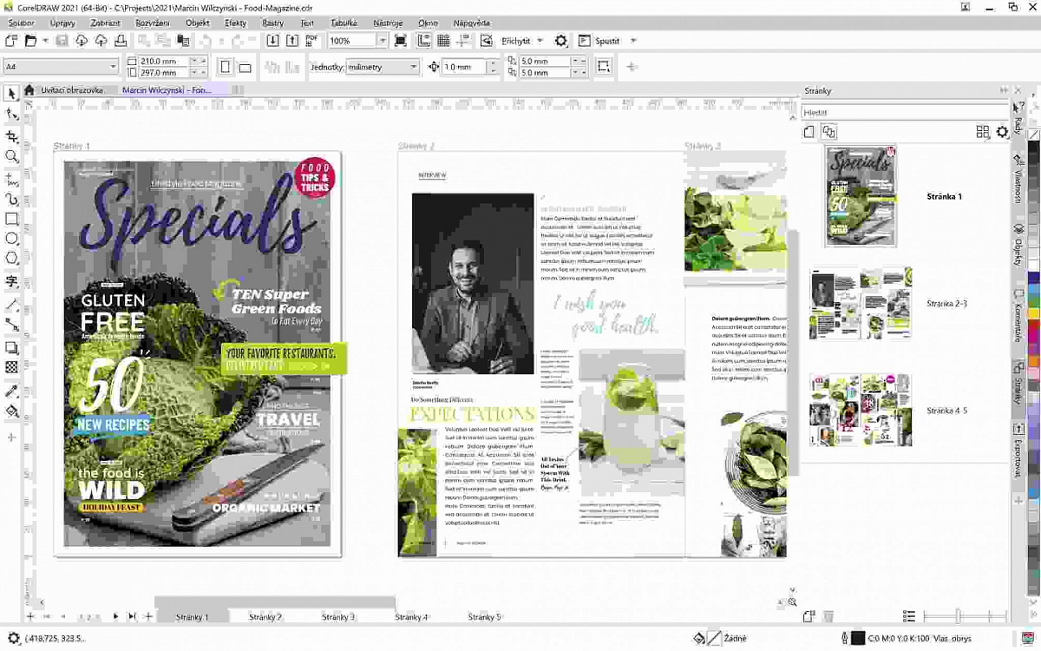This screenshot has height=651, width=1041.
Task: Switch to the Stránky 3 page tab
Action: coord(337,616)
